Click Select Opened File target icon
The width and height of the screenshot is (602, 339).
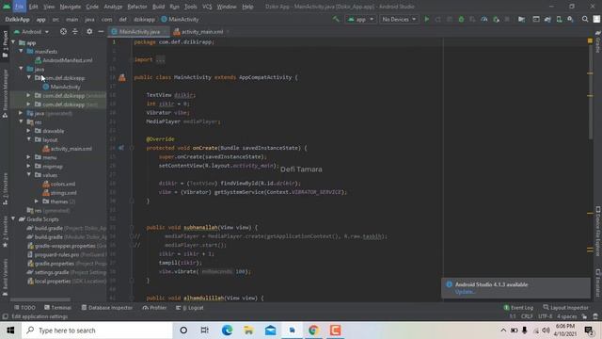point(63,31)
